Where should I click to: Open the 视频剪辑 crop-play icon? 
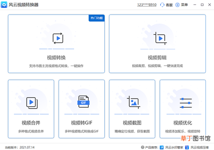pos(160,38)
